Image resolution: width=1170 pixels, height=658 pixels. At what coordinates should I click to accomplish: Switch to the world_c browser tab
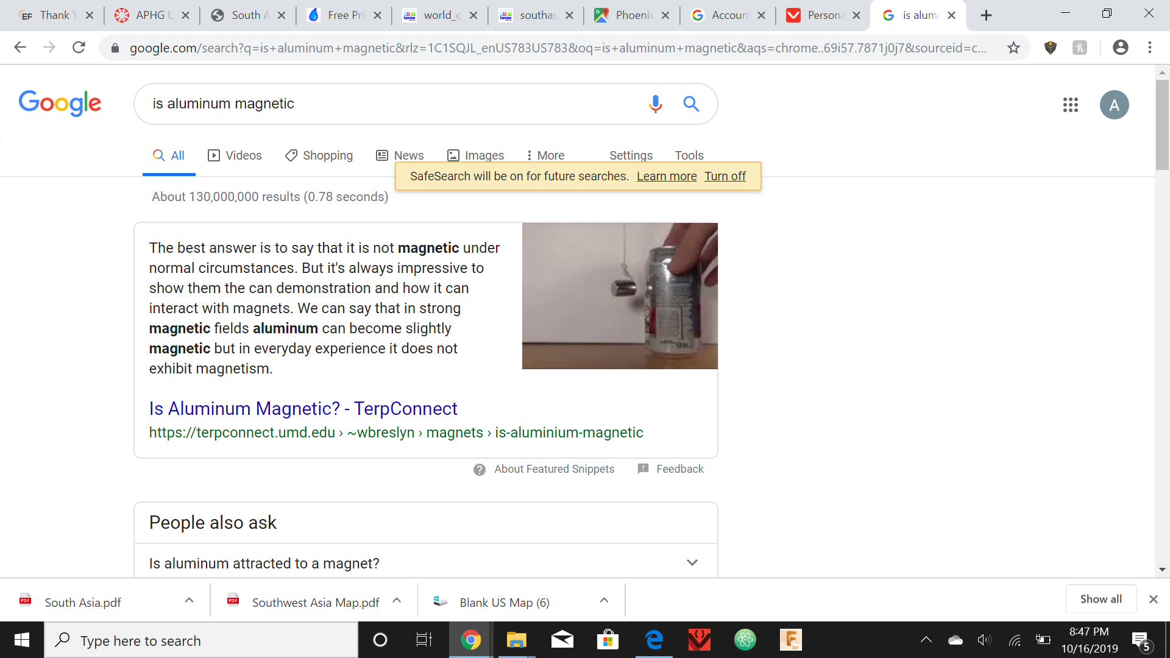(439, 15)
